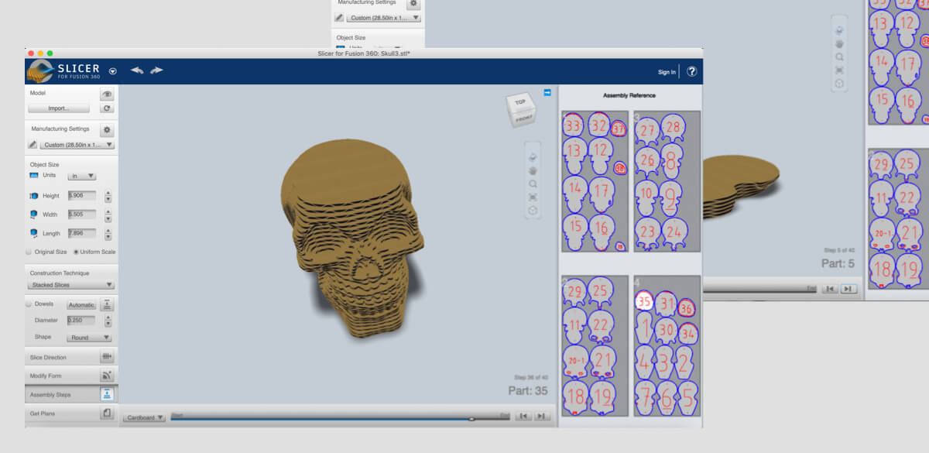The height and width of the screenshot is (453, 929).
Task: Click the Undo arrow in the header
Action: tap(137, 70)
